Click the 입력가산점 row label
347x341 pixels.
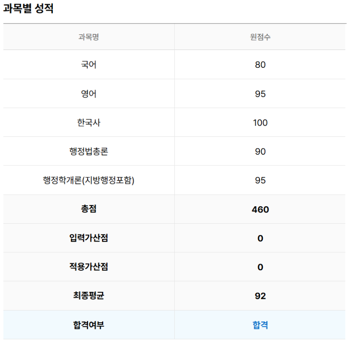[x=89, y=238]
